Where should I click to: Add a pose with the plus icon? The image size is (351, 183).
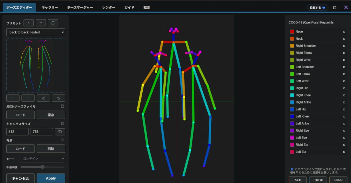pyautogui.click(x=13, y=98)
